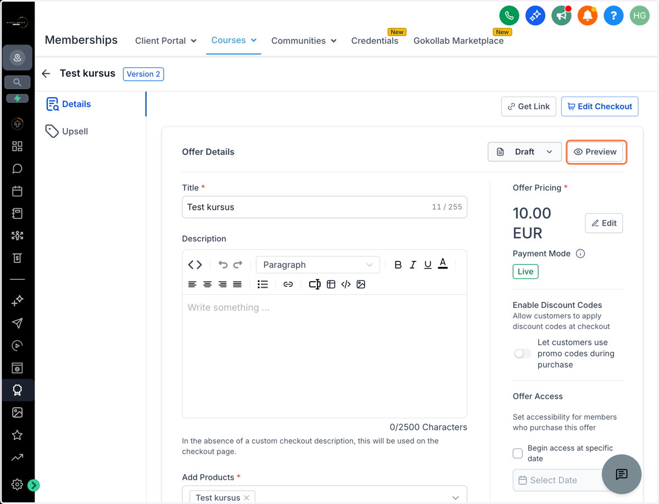Open the megaphone announcements icon
The height and width of the screenshot is (504, 659).
(x=561, y=16)
